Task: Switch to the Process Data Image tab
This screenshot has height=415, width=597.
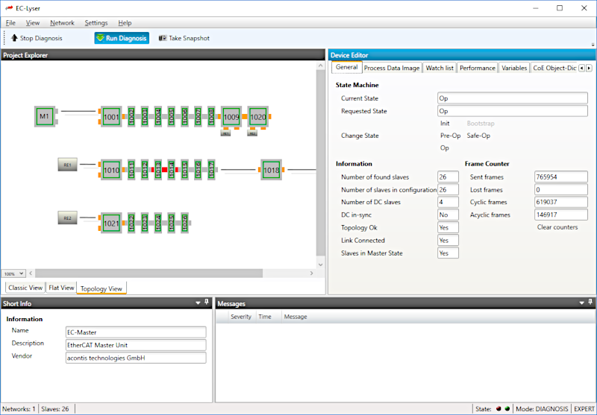Action: coord(392,68)
